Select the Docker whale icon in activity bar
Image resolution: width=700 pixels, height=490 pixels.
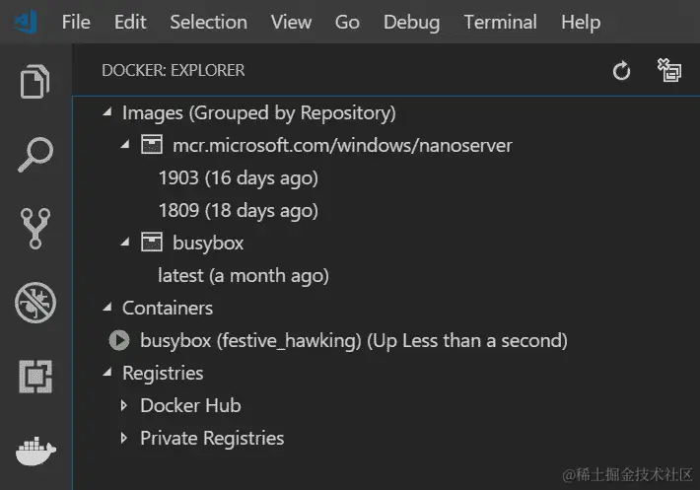pos(35,452)
